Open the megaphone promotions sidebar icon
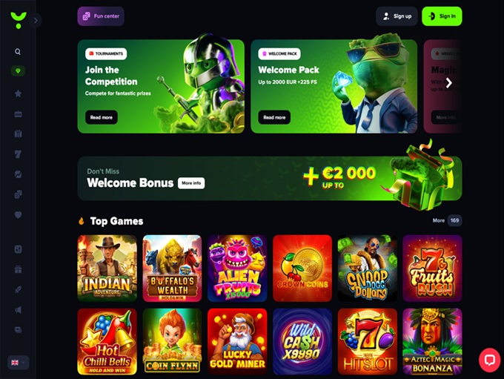Viewport: 504px width, 379px height. 18,309
